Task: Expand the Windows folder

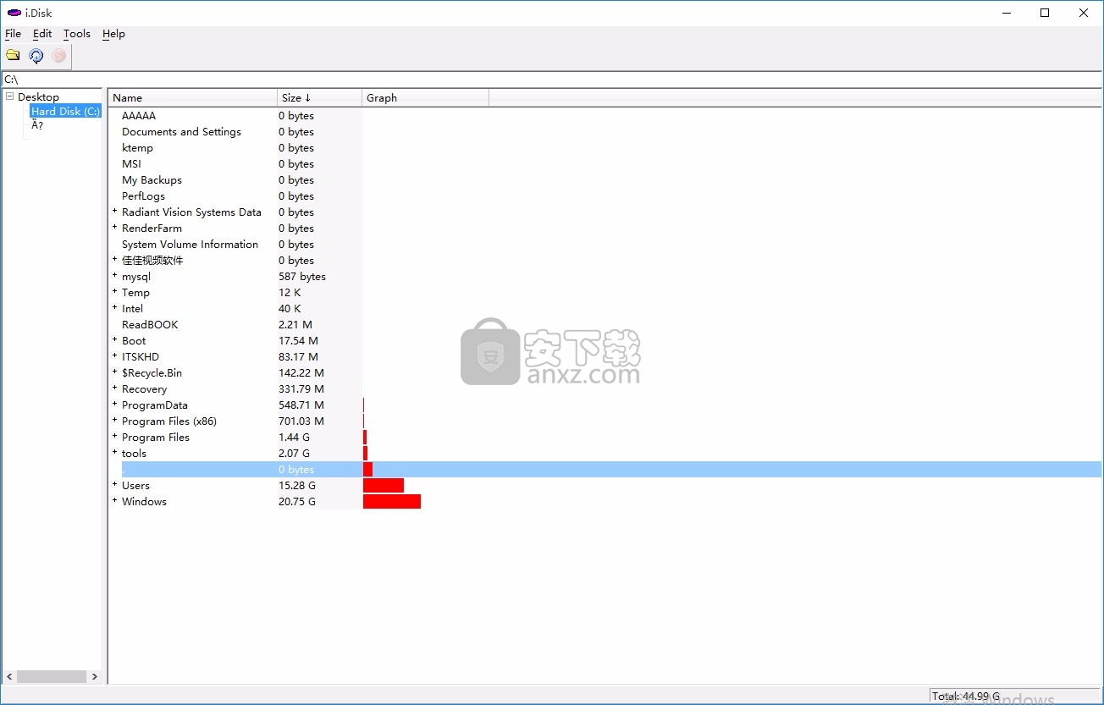Action: click(115, 501)
